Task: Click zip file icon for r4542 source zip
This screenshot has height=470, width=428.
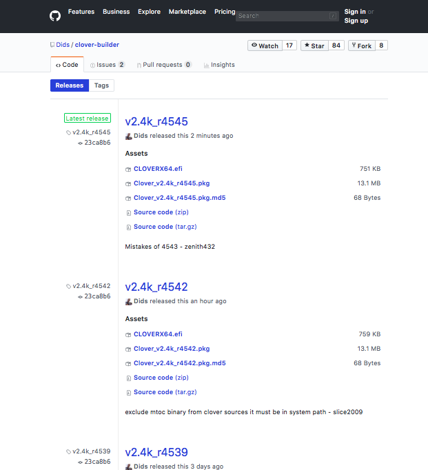Action: 129,378
